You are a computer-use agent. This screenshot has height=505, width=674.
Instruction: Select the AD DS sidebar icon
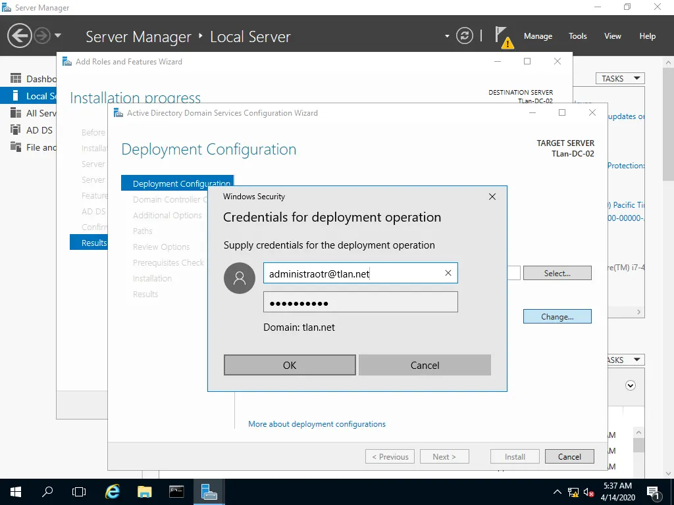pyautogui.click(x=16, y=130)
